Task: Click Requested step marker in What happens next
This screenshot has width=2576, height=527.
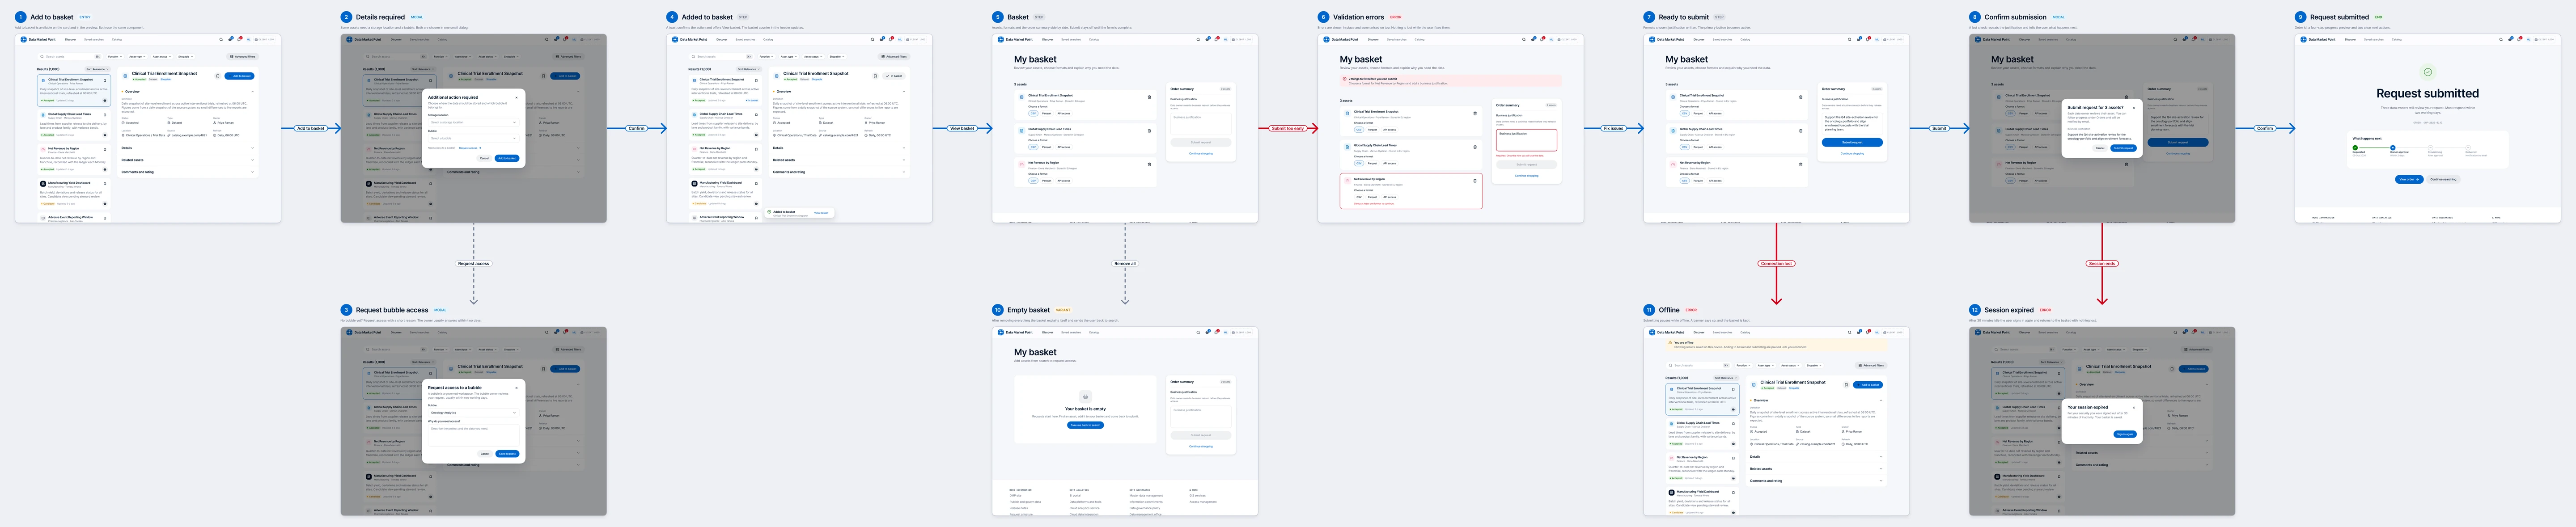Action: coord(2355,148)
